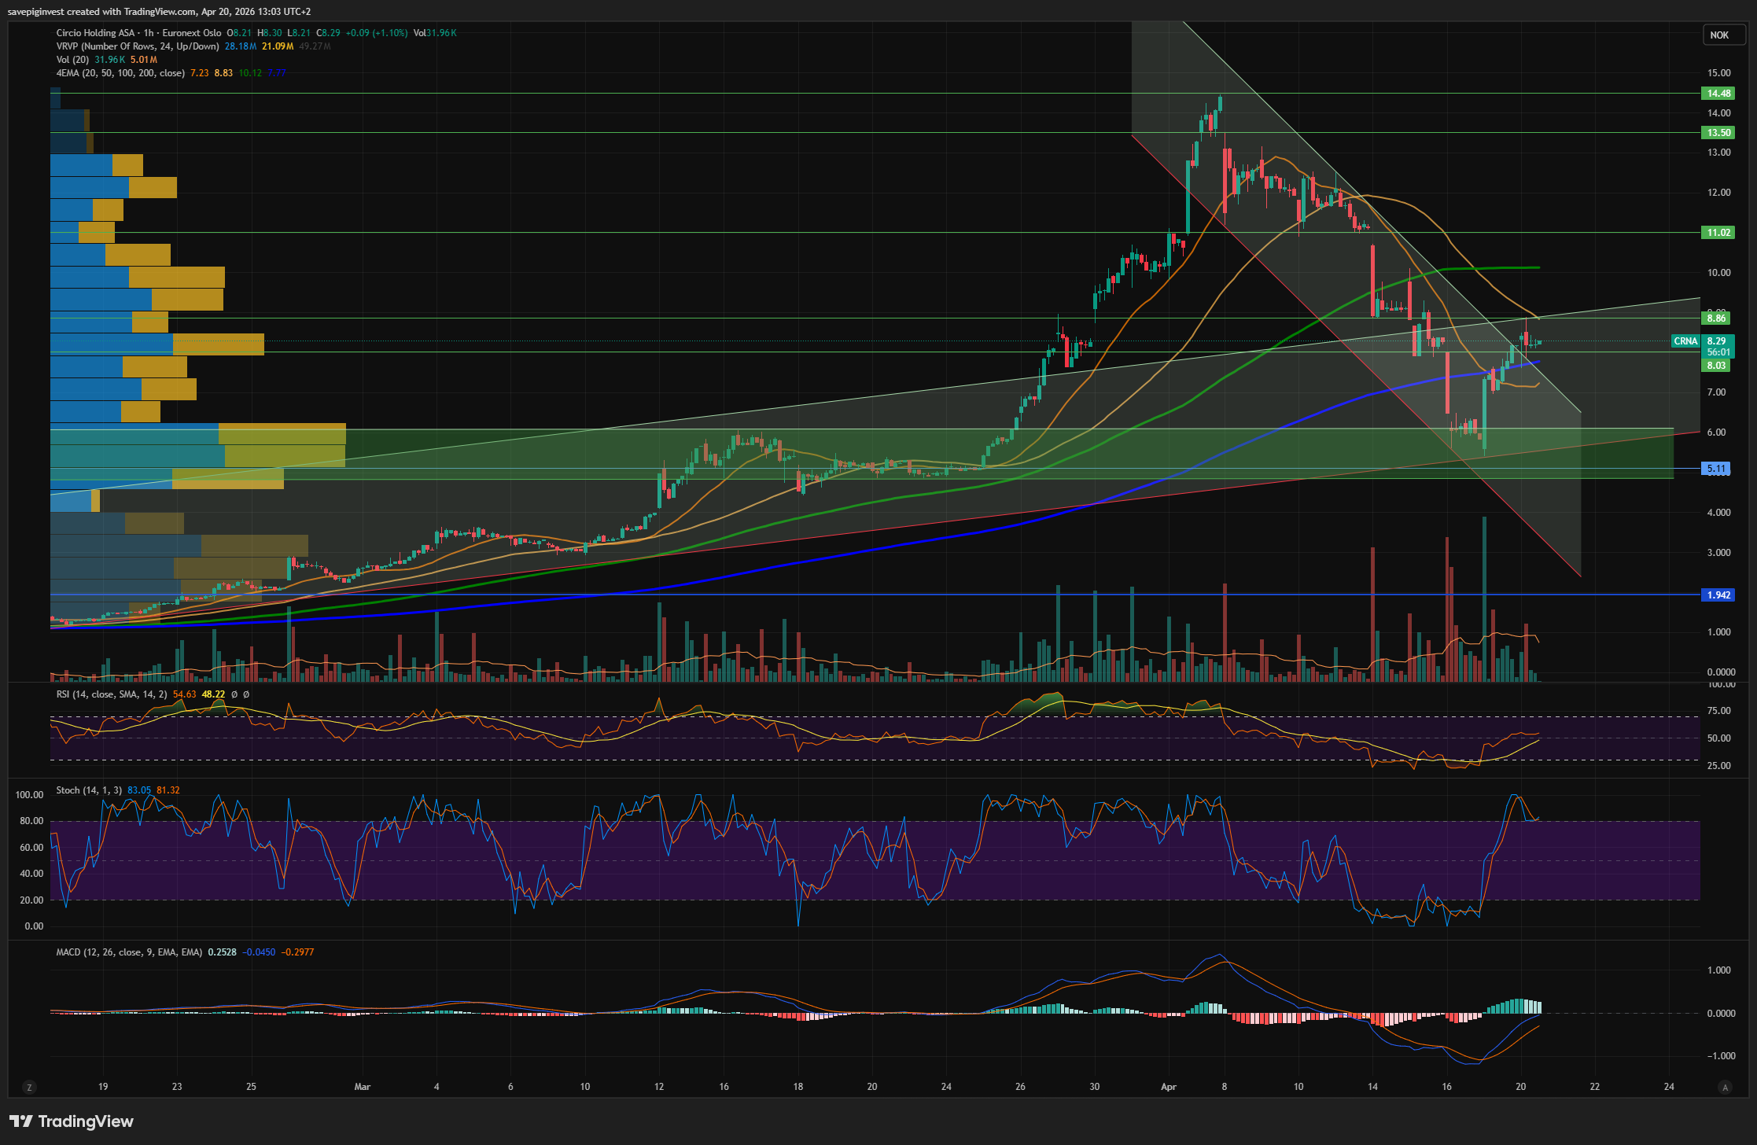Select the Circio Holding ASA chart title

tap(95, 33)
